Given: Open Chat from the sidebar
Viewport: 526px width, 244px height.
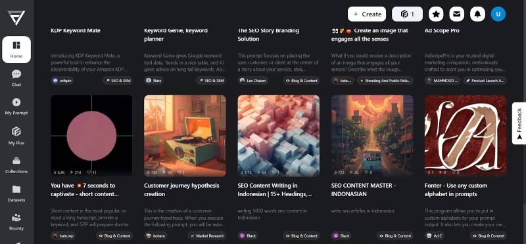Looking at the screenshot, I should pyautogui.click(x=16, y=78).
